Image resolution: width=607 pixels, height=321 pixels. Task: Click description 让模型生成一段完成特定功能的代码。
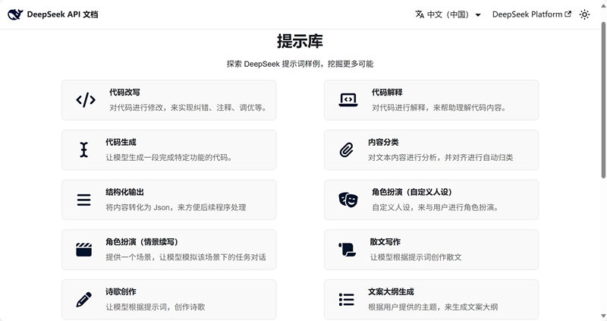coord(169,158)
